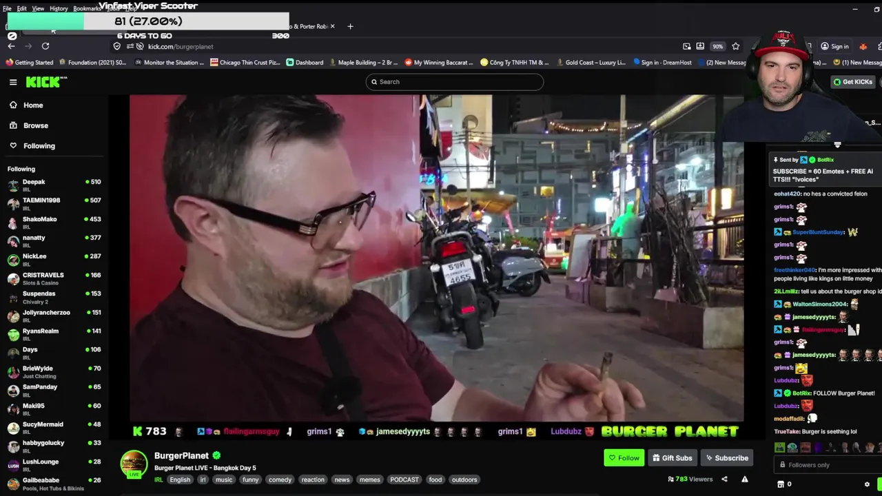Click the 90% zoom level indicator
The image size is (882, 496).
pyautogui.click(x=717, y=46)
